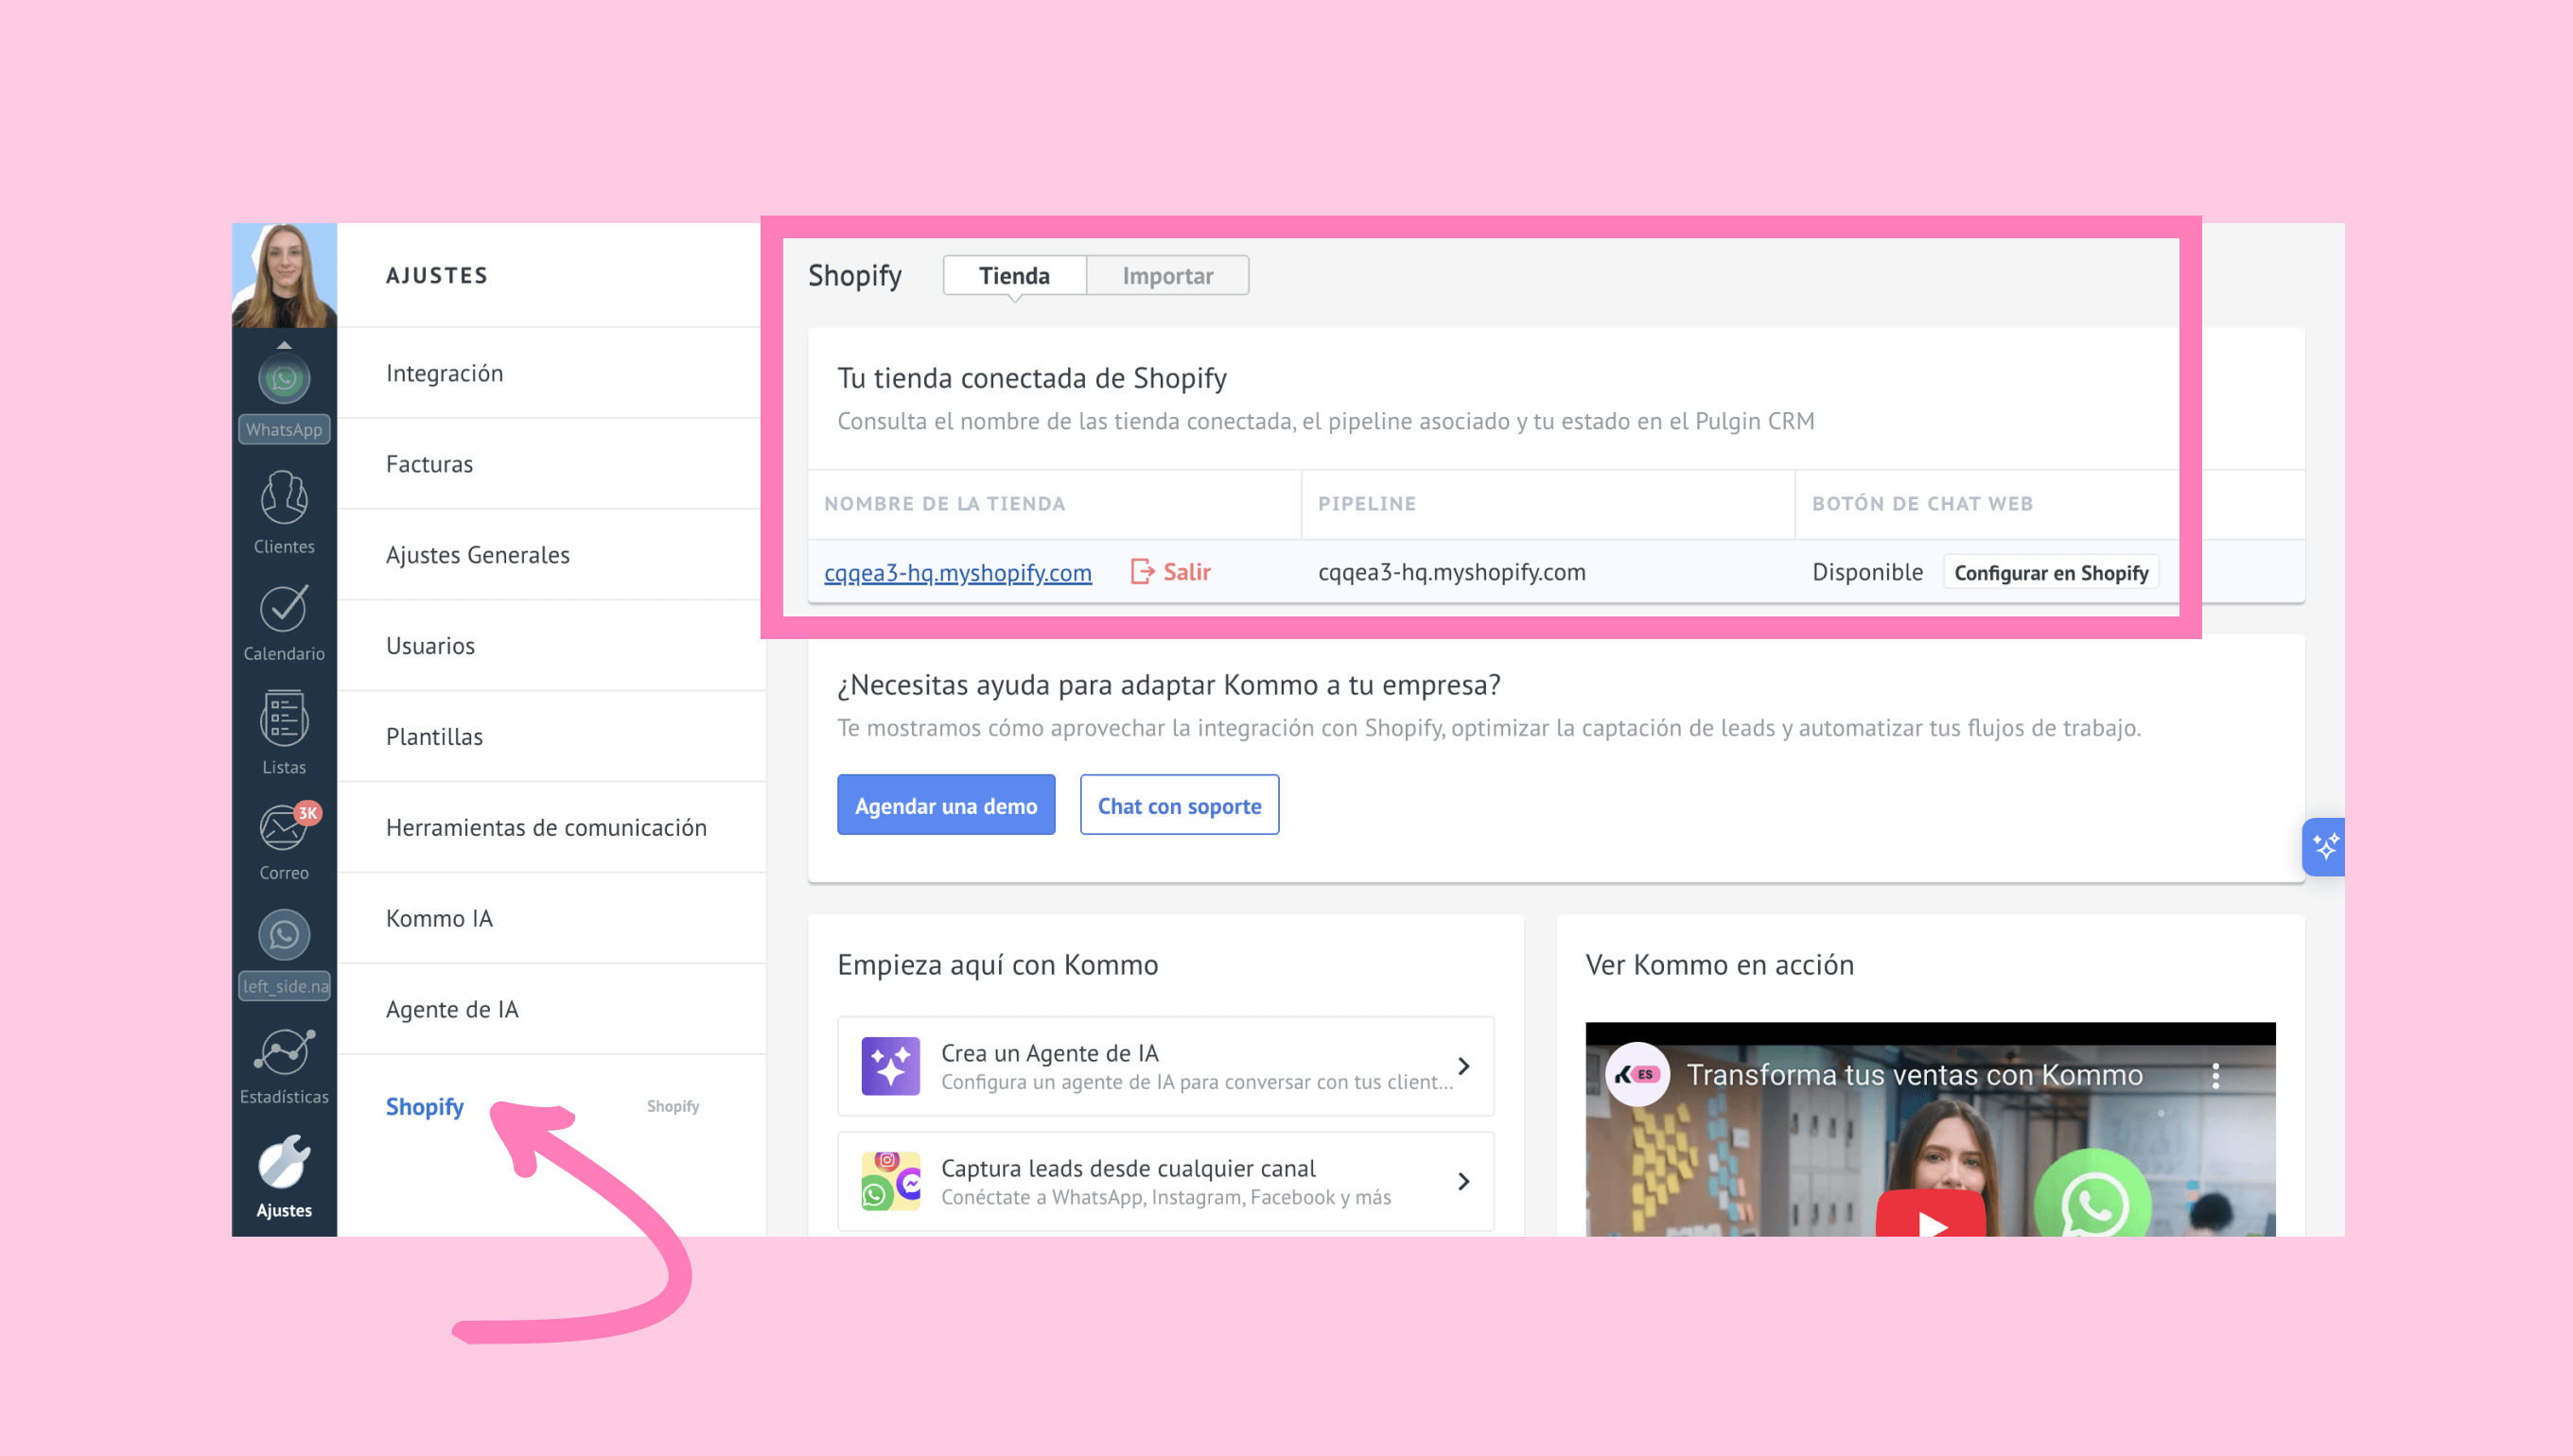This screenshot has width=2573, height=1456.
Task: Switch to the Tienda tab
Action: coord(1014,275)
